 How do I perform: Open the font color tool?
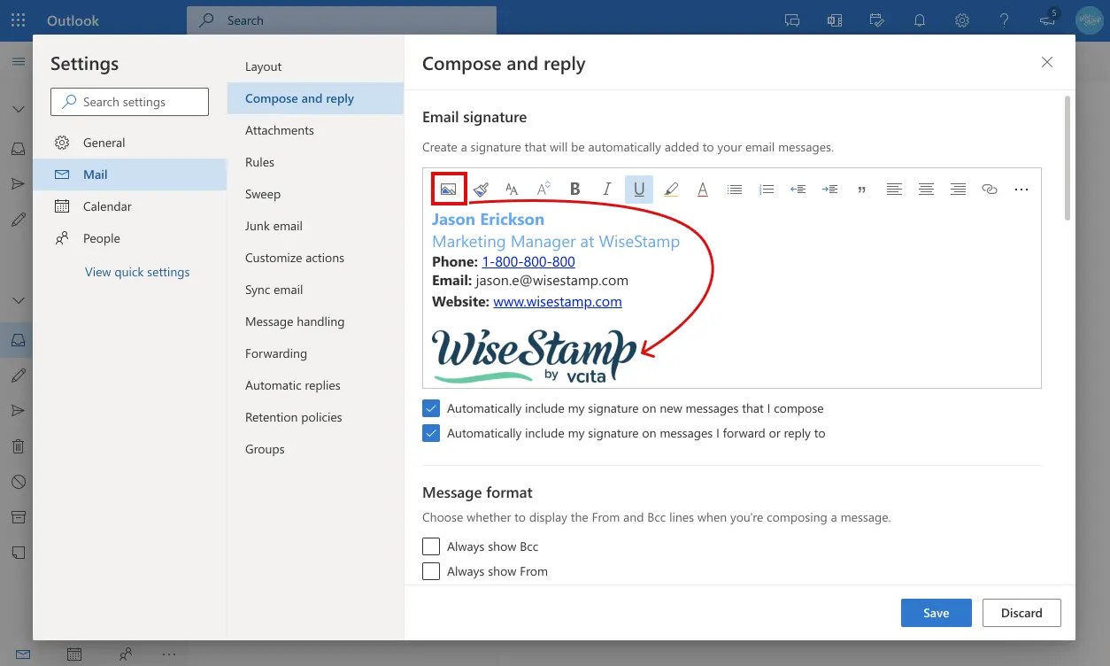[x=702, y=188]
